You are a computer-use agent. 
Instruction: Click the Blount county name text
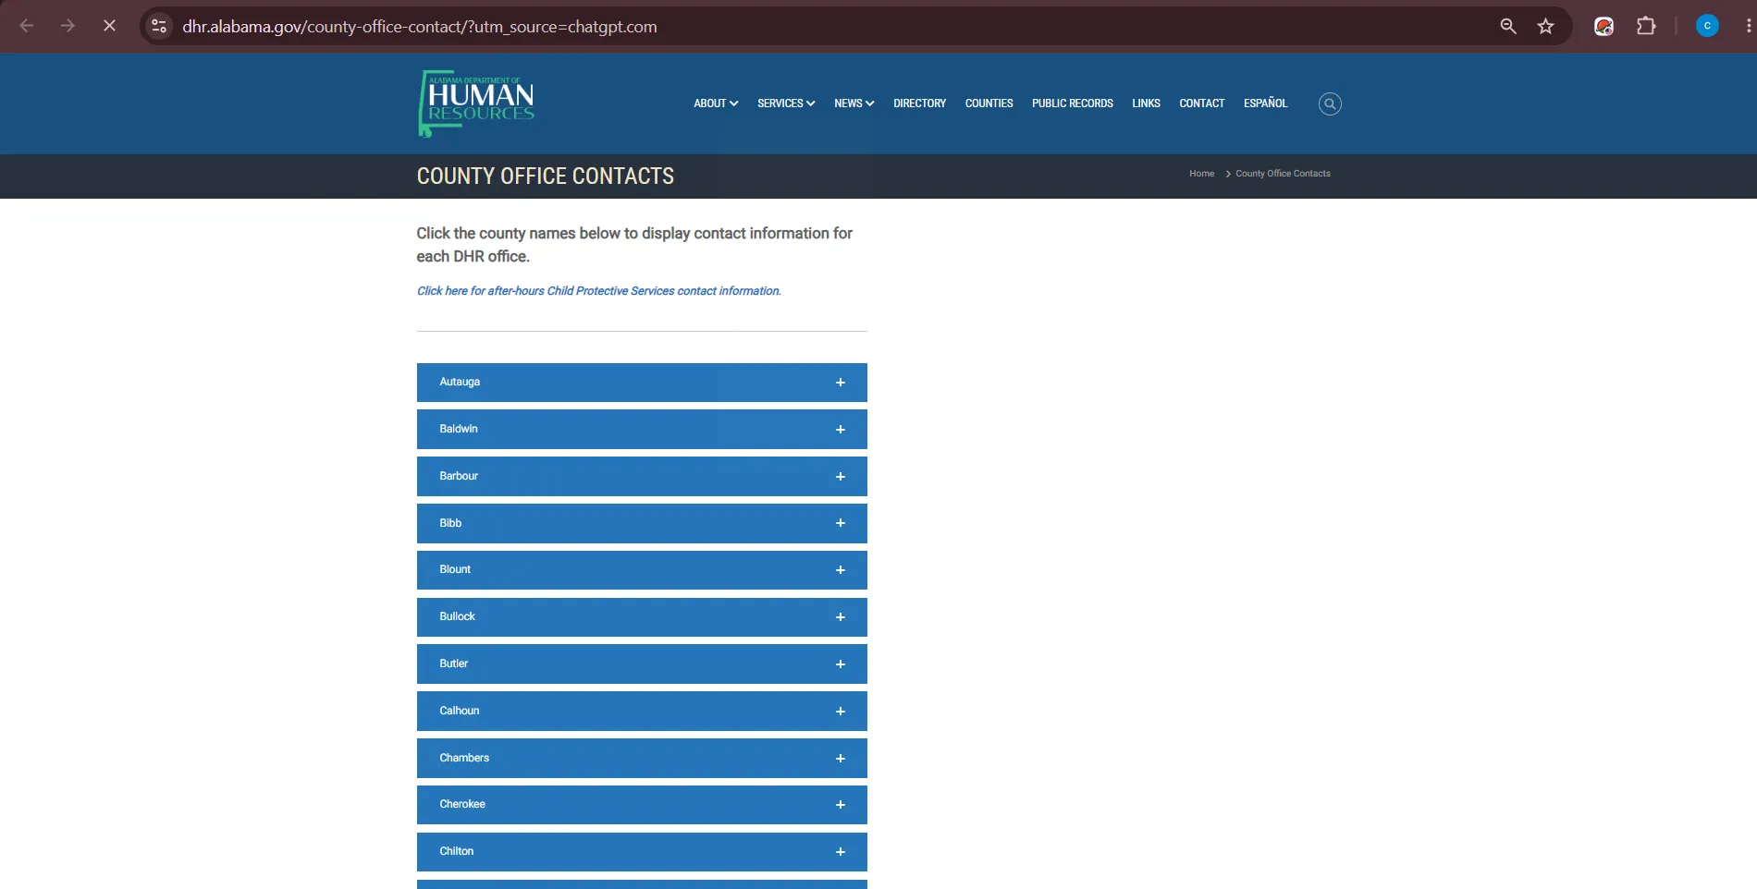(455, 569)
